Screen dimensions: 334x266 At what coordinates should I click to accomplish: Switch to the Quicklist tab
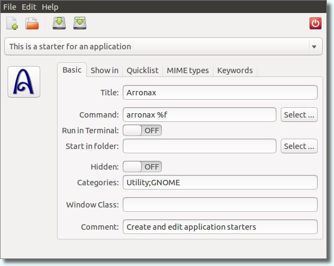tap(142, 70)
